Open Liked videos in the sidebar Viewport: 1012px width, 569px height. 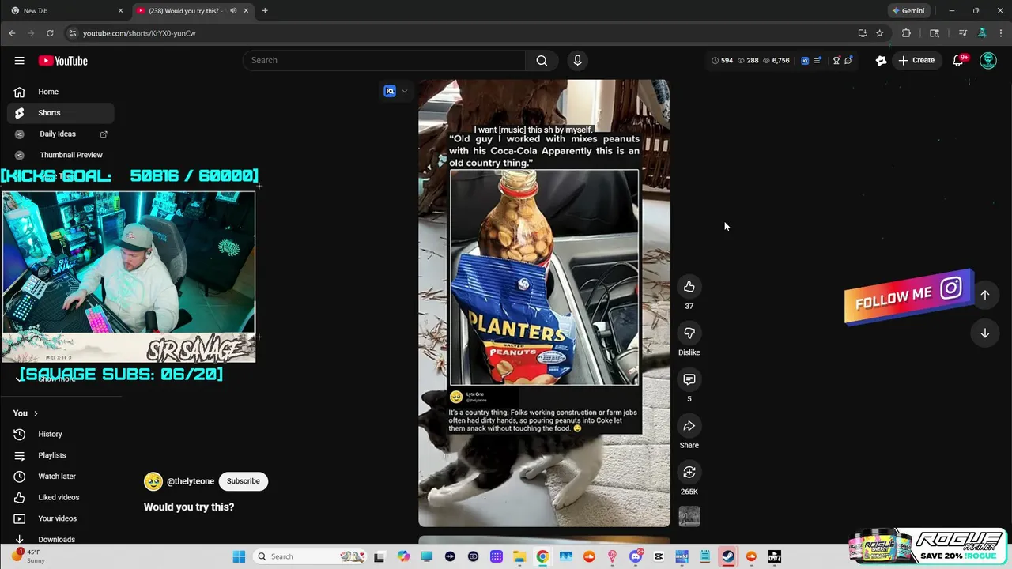(x=60, y=497)
